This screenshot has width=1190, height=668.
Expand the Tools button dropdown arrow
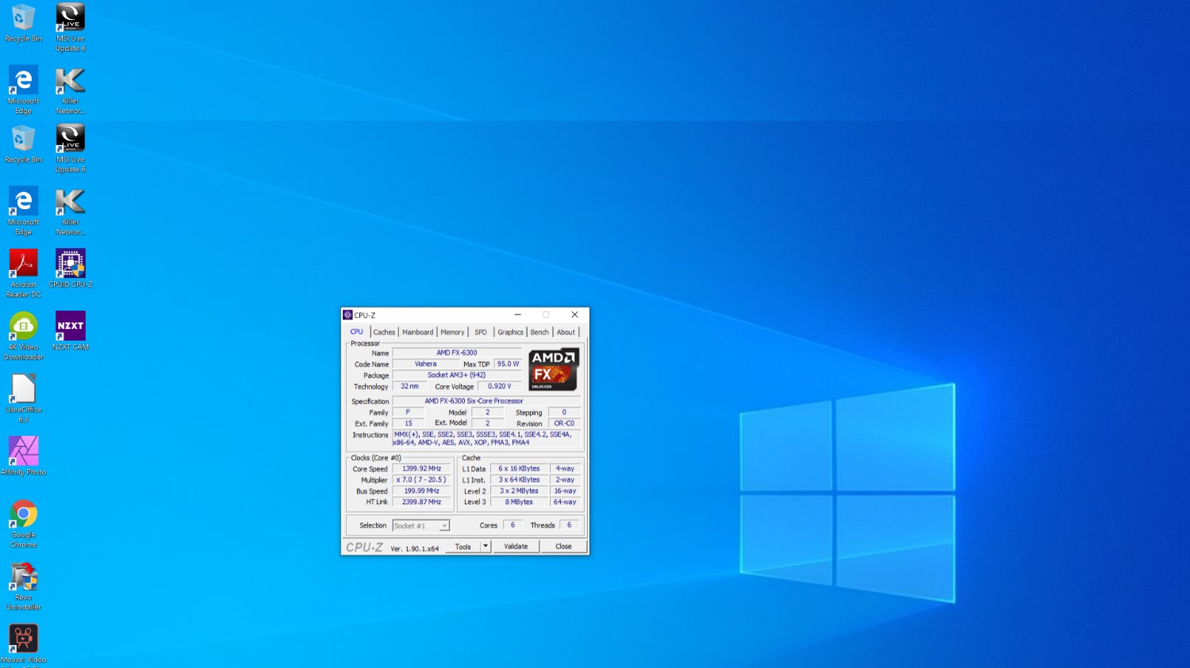486,546
